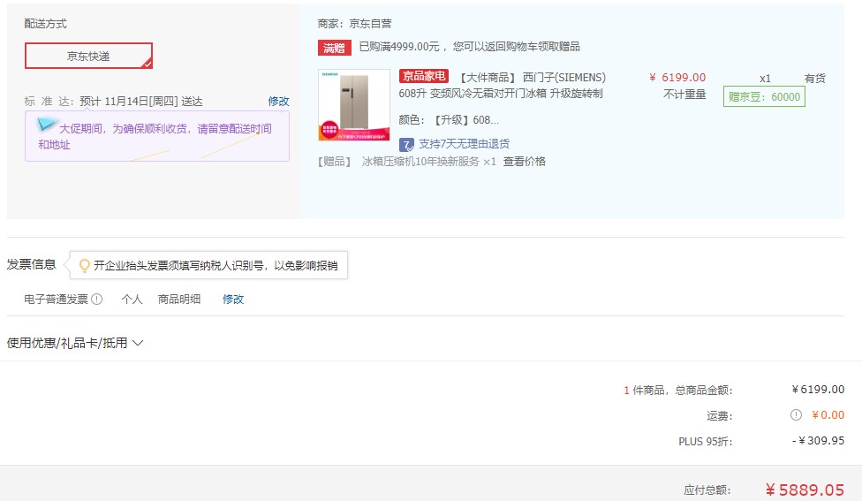
Task: Click the 预计 11月14日[周四] 送达 text
Action: click(x=141, y=102)
